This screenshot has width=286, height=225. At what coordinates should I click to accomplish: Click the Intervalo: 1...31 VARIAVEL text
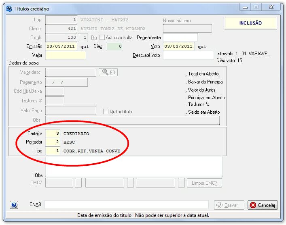click(243, 54)
